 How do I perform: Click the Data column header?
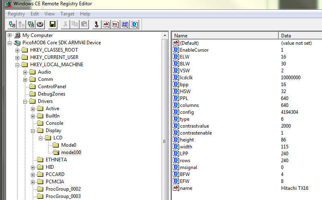tap(300, 36)
